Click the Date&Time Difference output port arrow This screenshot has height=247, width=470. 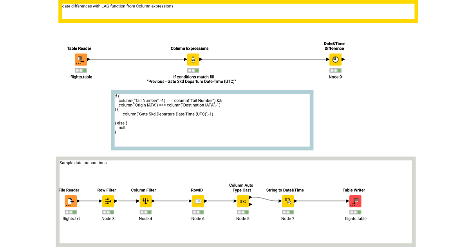pyautogui.click(x=343, y=60)
